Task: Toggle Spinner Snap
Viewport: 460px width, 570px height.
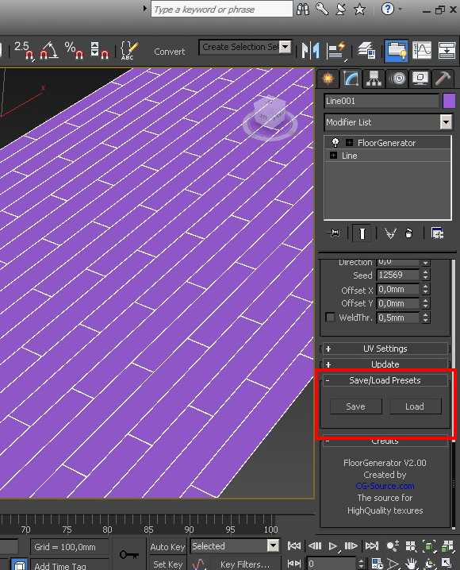Action: (99, 50)
